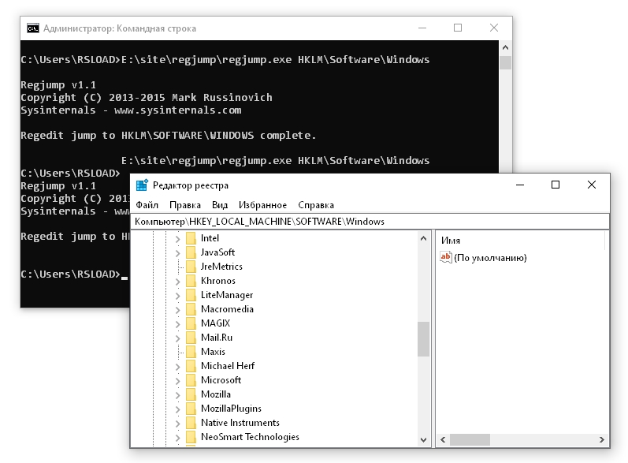Screen dimensions: 628x463
Task: Select the Microsoft key label
Action: 221,380
